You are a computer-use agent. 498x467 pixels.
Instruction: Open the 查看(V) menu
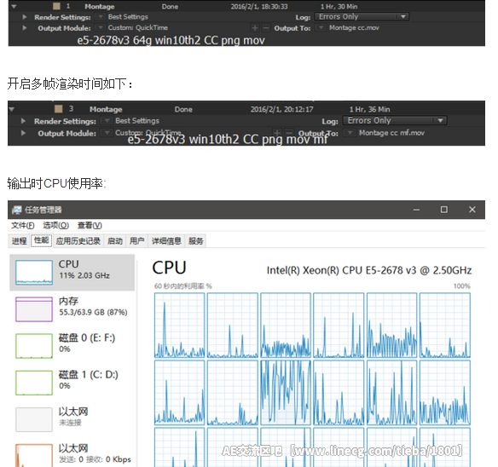90,226
